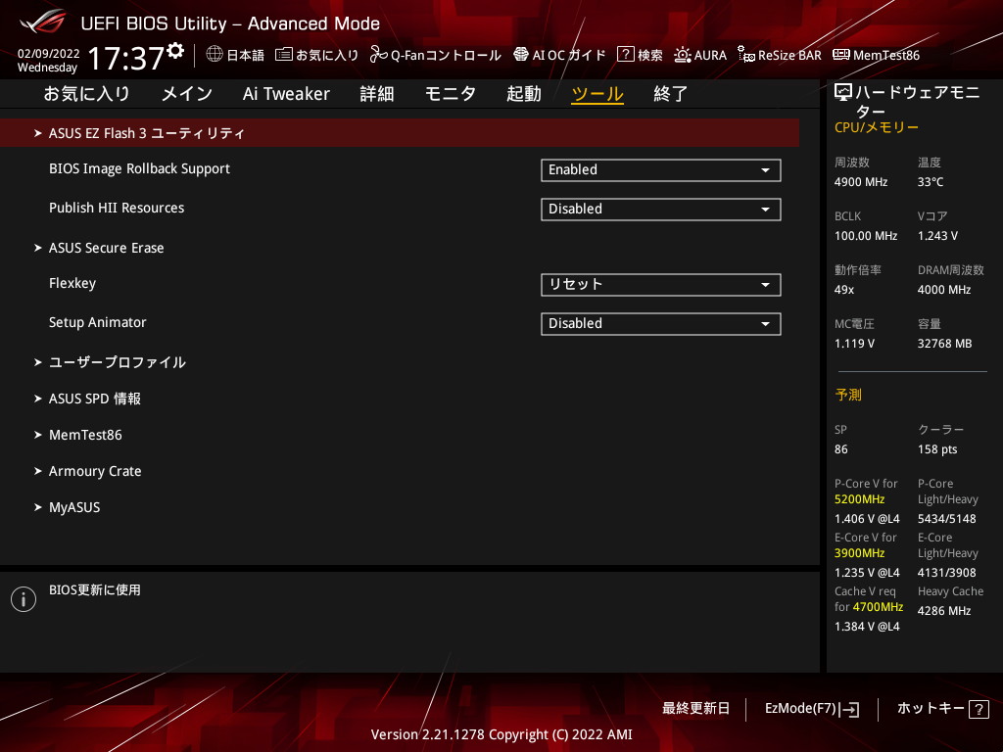Click the 日本語 language label
Image resolution: width=1003 pixels, height=752 pixels.
(246, 56)
